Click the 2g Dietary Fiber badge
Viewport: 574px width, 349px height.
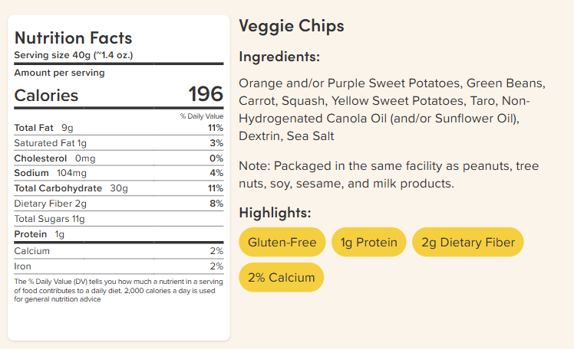pos(468,242)
